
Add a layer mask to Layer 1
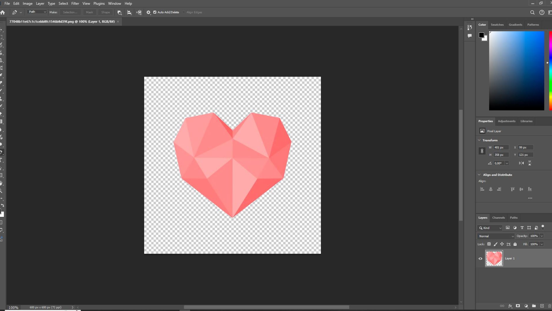[x=518, y=306]
